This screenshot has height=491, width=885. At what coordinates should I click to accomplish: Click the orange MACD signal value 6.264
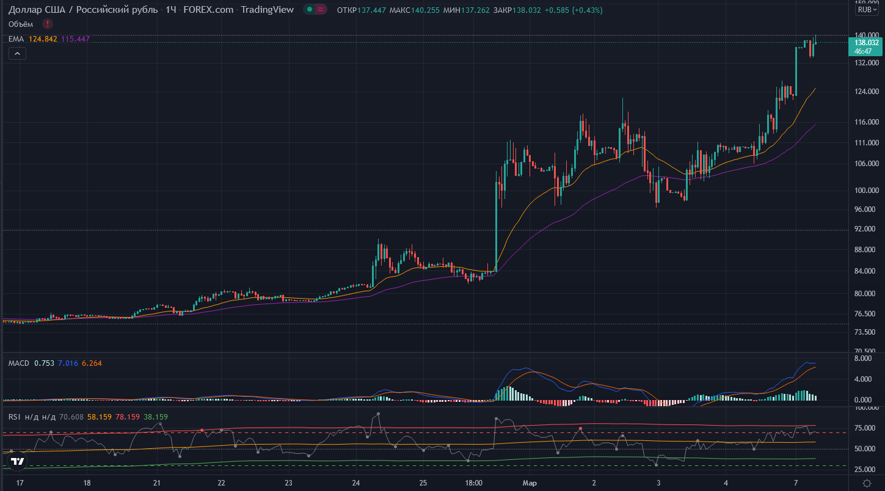pos(92,363)
